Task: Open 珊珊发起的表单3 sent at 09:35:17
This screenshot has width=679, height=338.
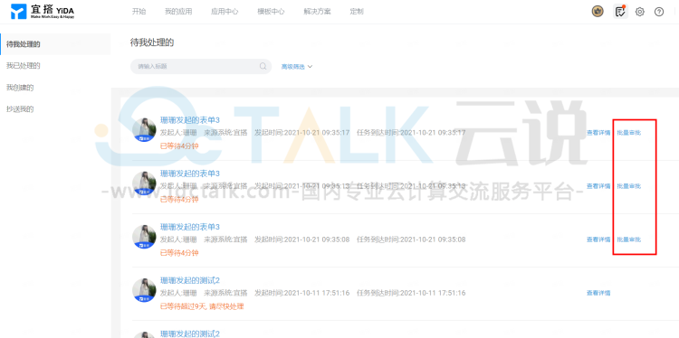Action: (190, 119)
